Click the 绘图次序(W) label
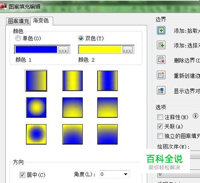 tap(173, 147)
